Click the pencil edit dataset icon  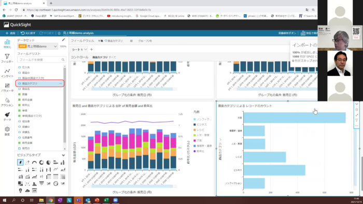[63, 40]
